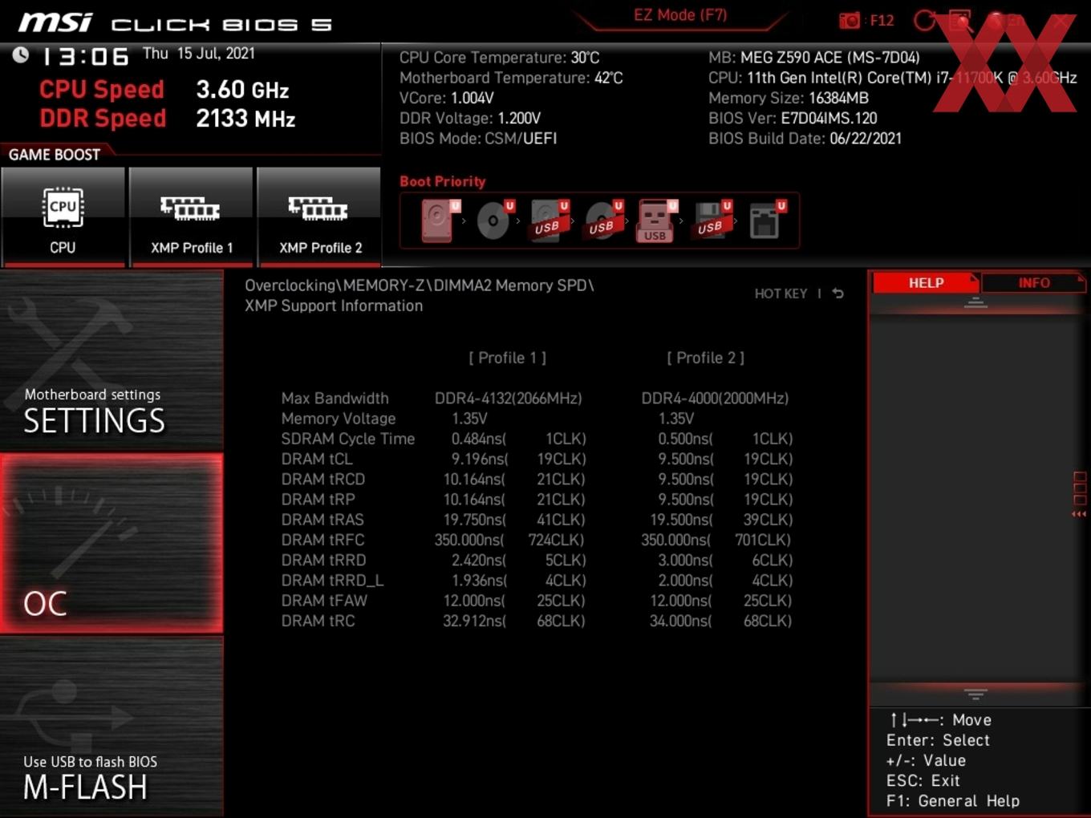Click the Boot Priority heading

pyautogui.click(x=443, y=181)
